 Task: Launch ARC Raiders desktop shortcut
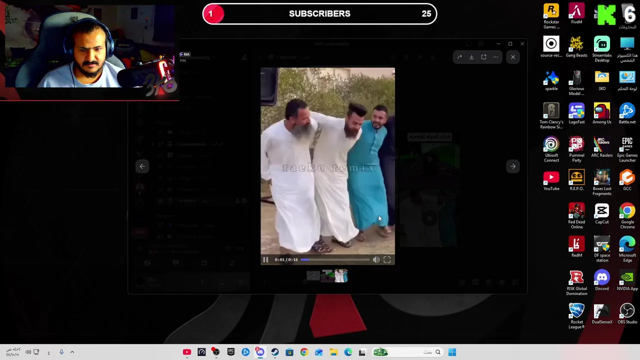(x=602, y=147)
